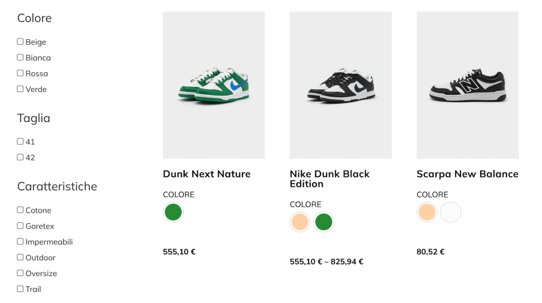Check the Trail characteristic option
542x303 pixels.
pos(20,289)
